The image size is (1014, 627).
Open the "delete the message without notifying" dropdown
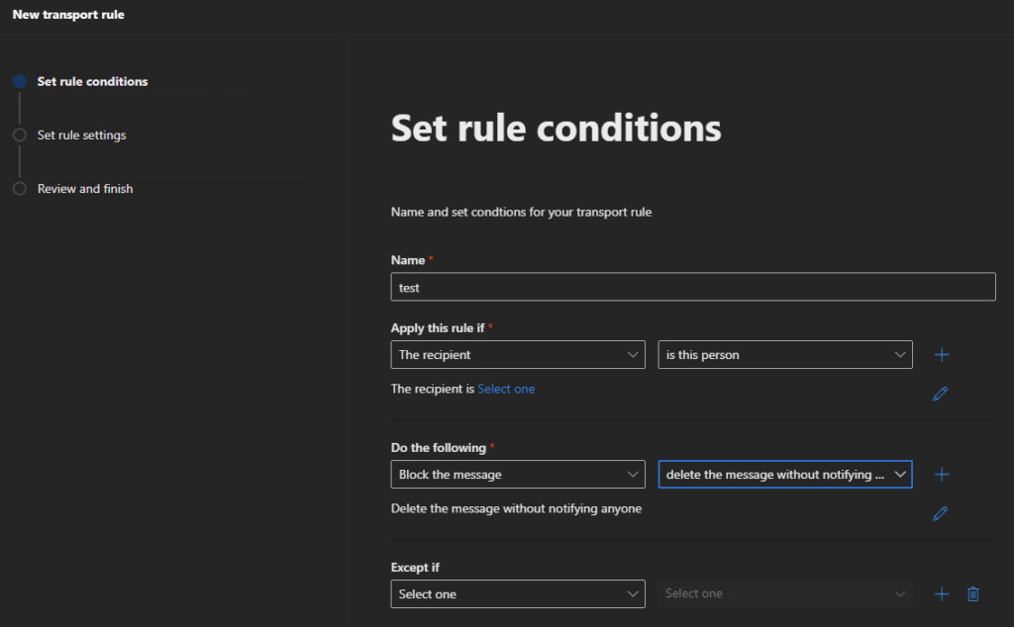785,475
